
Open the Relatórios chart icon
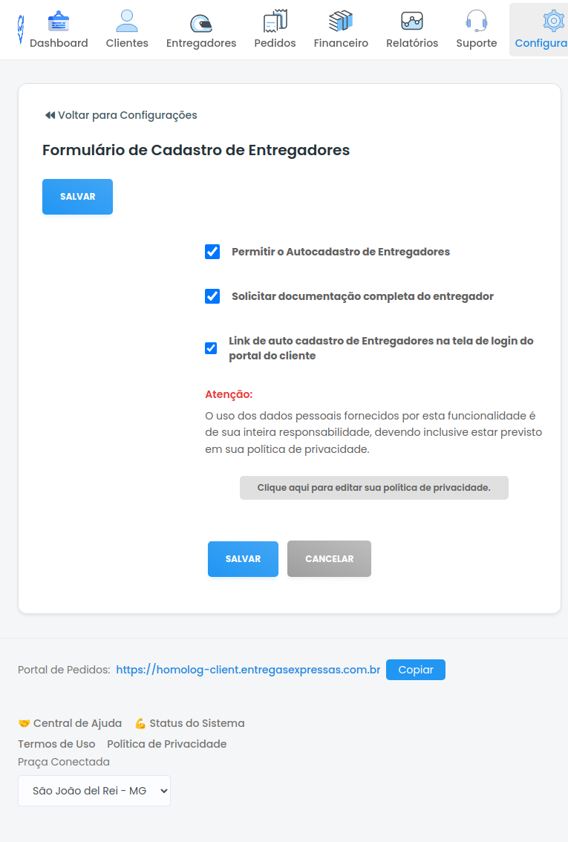412,21
